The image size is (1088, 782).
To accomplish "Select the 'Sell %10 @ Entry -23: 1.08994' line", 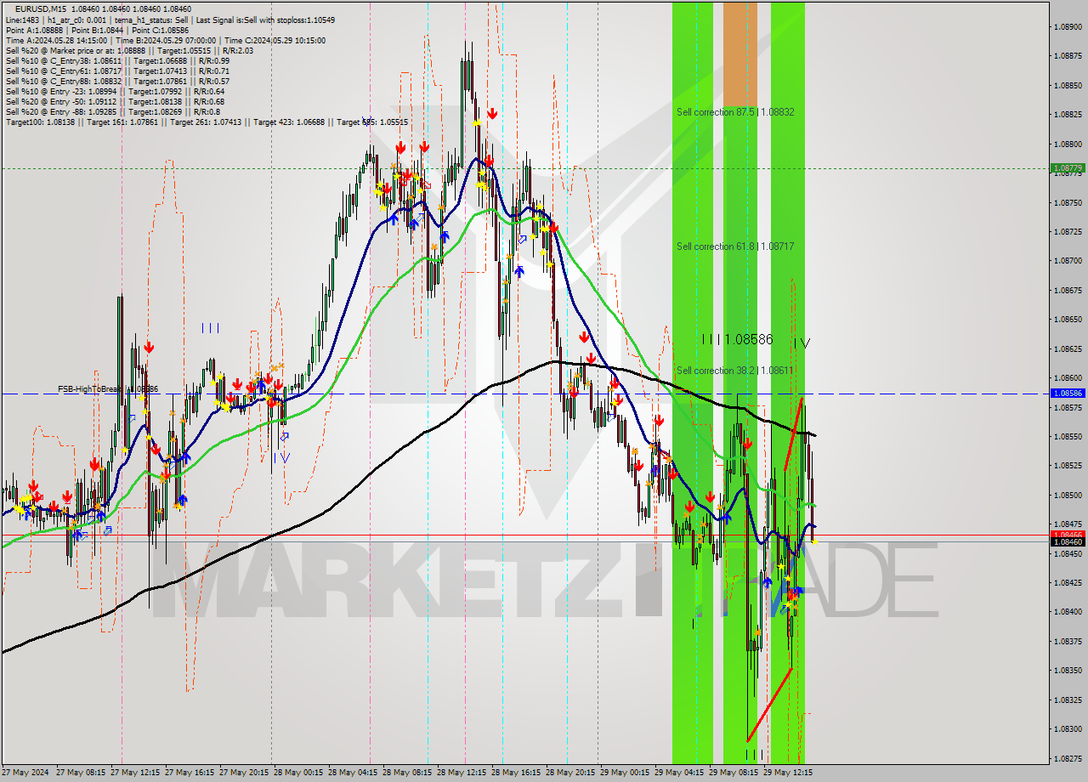I will (x=115, y=91).
